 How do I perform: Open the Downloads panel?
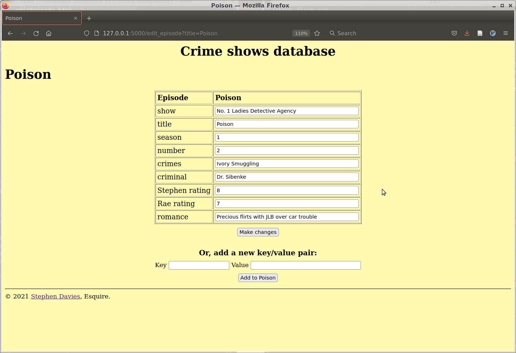[467, 33]
